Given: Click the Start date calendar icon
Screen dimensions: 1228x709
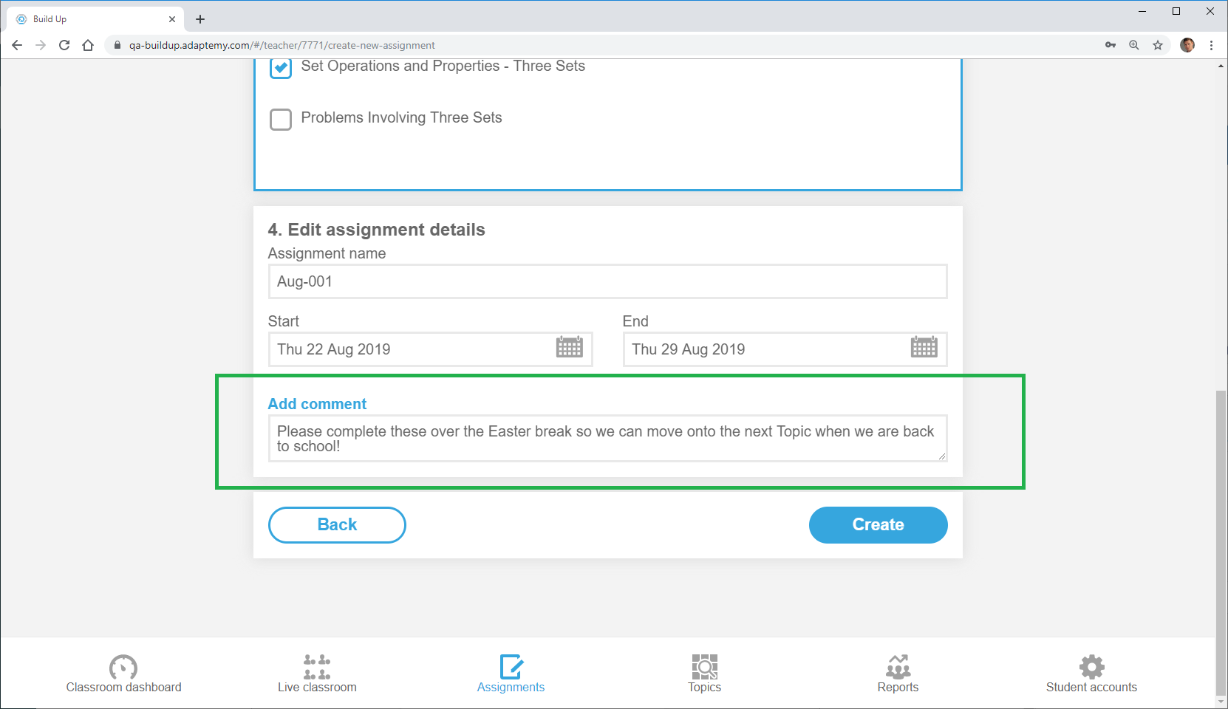Looking at the screenshot, I should click(569, 347).
